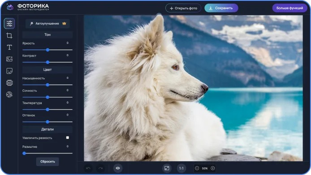Open Больше функций menu button
This screenshot has width=311, height=175.
click(x=289, y=8)
